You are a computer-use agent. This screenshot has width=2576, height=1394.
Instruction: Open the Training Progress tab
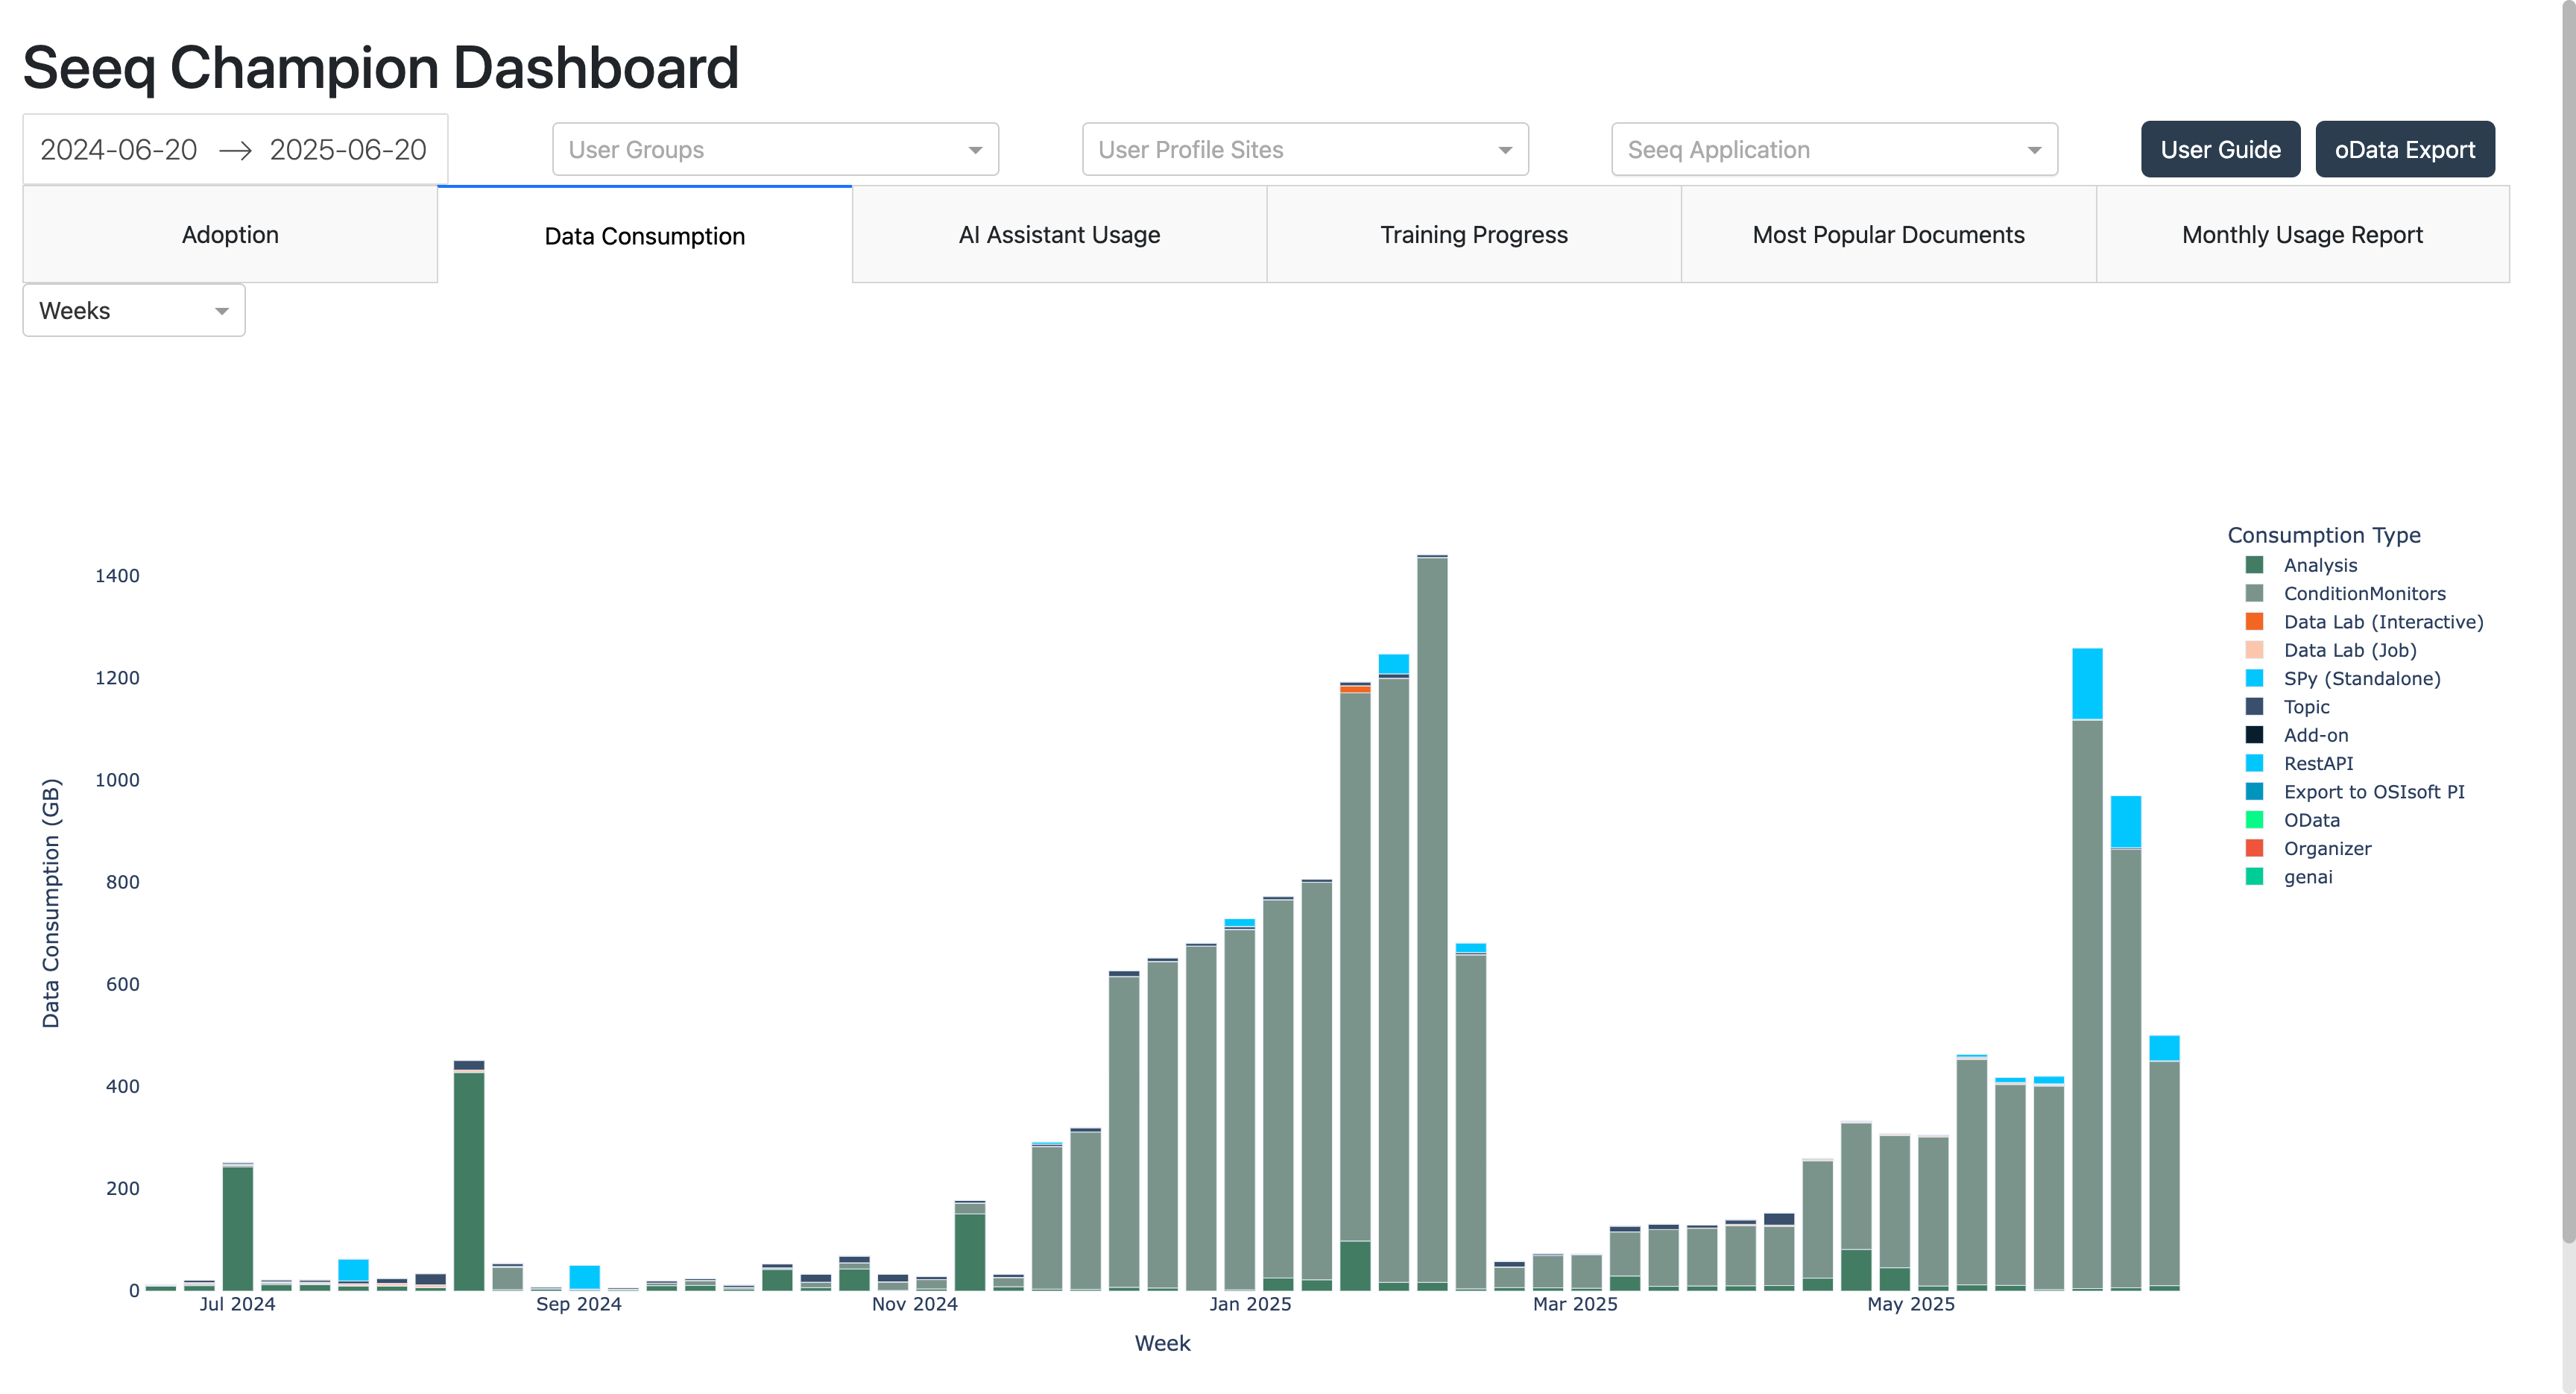[1474, 235]
